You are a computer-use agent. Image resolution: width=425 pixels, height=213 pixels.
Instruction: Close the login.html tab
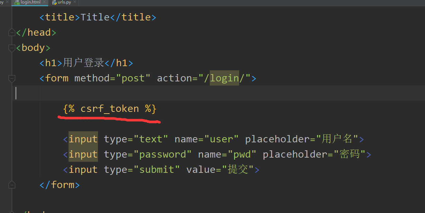[45, 2]
